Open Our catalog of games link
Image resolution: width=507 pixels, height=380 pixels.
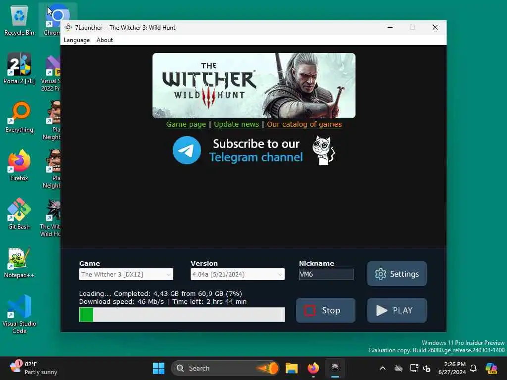pyautogui.click(x=304, y=124)
